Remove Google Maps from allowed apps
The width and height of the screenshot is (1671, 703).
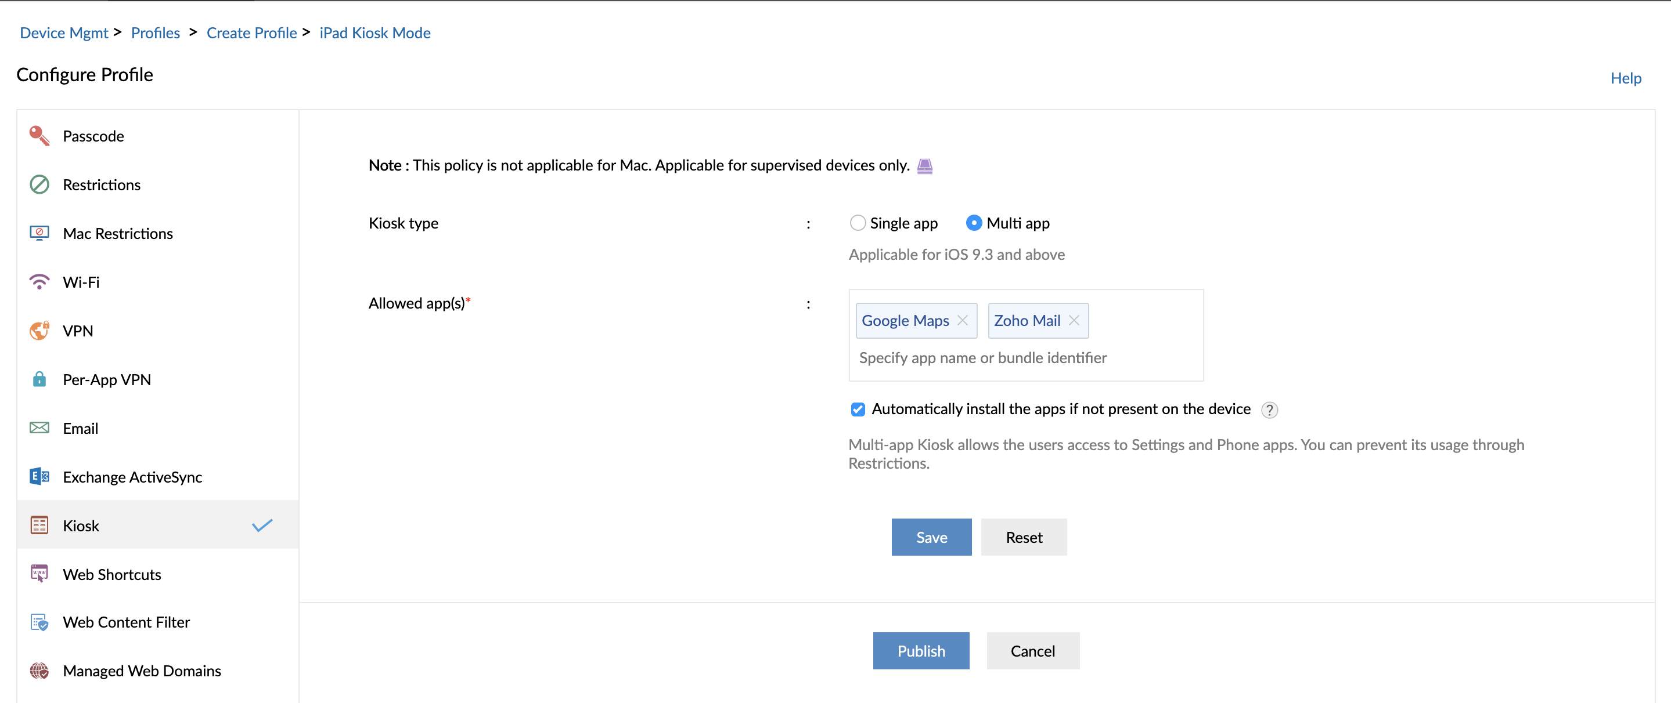963,320
